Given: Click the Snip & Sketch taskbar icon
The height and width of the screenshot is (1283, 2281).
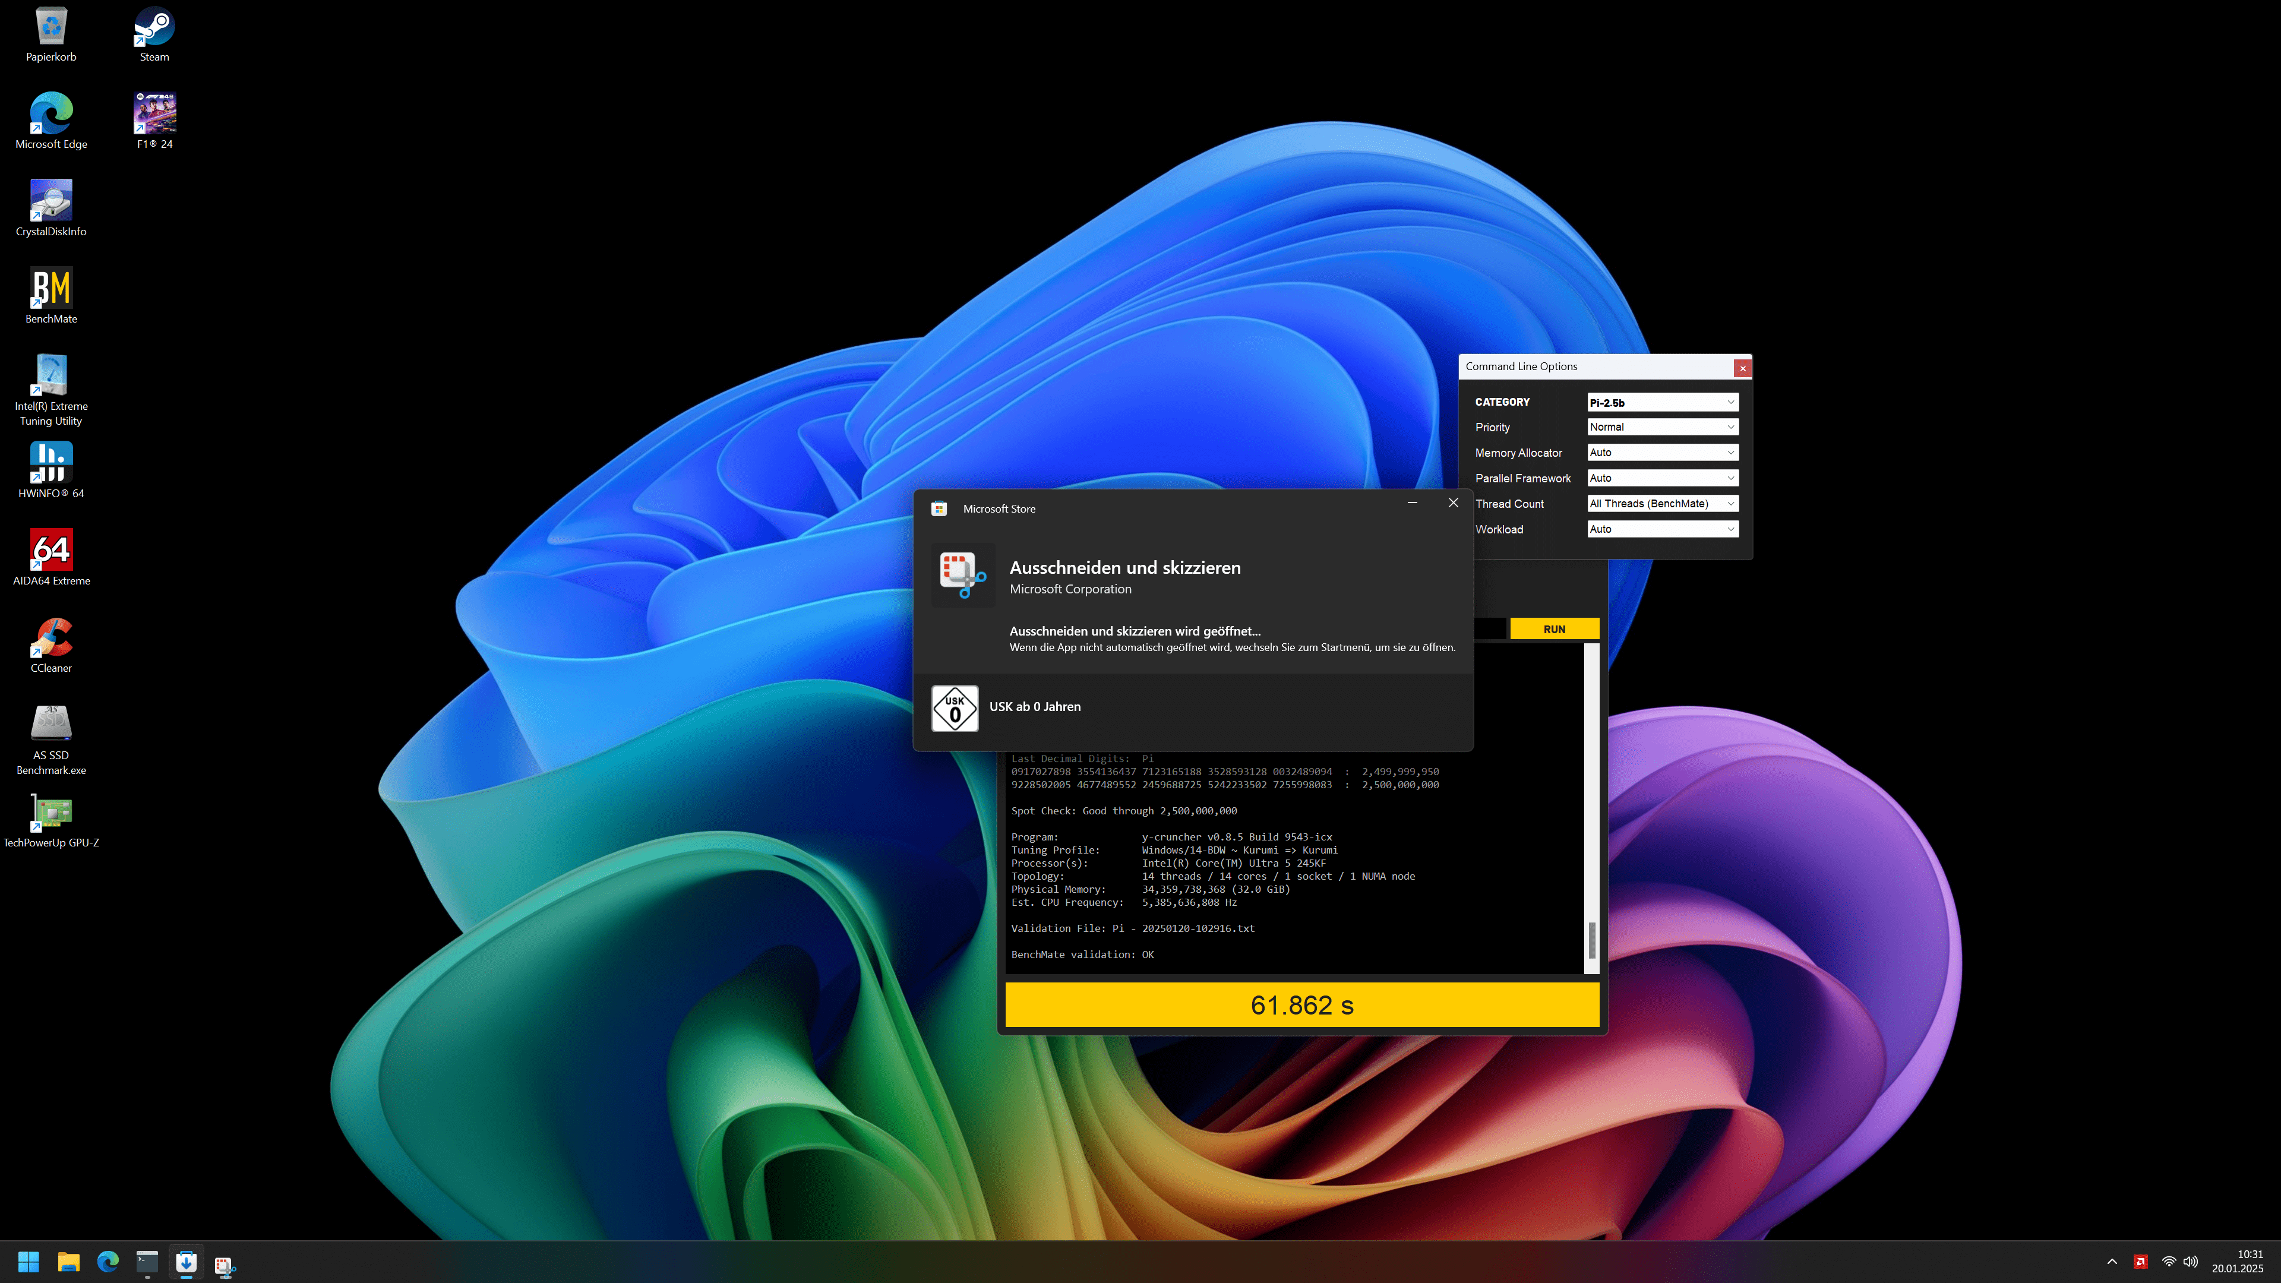Looking at the screenshot, I should [225, 1263].
